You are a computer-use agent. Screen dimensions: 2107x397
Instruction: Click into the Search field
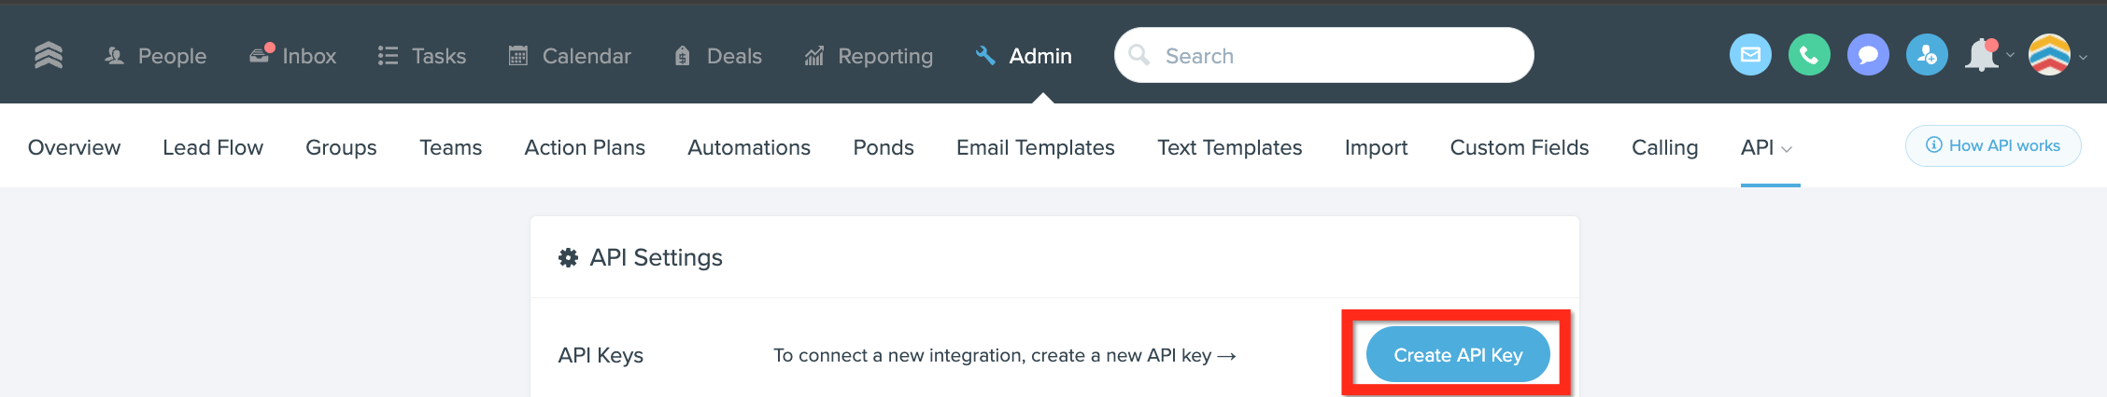coord(1324,55)
